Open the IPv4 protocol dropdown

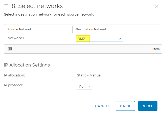pos(84,87)
